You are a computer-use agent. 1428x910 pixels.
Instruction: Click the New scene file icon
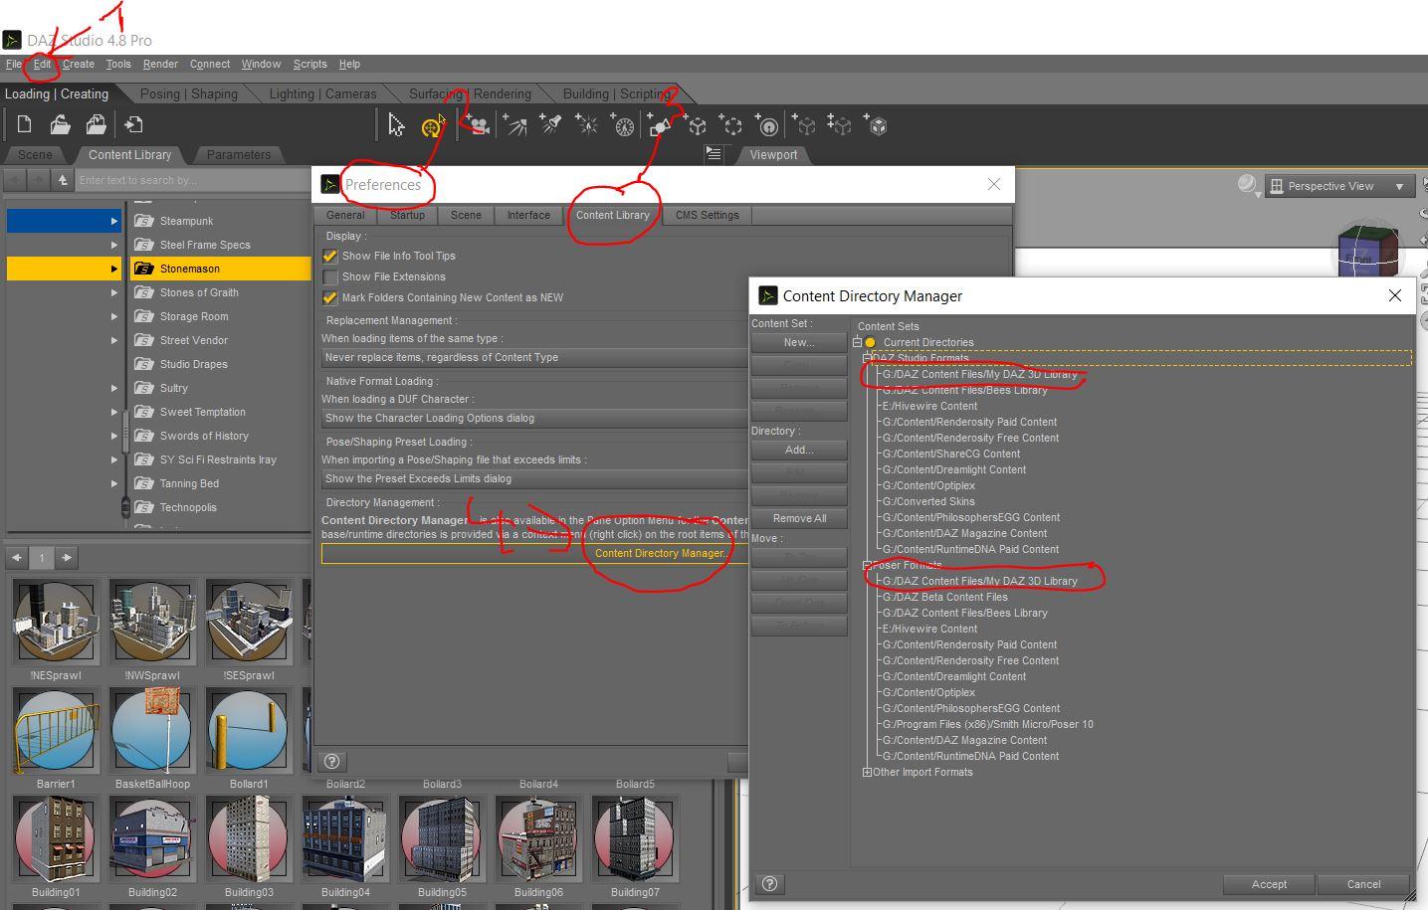[x=24, y=125]
